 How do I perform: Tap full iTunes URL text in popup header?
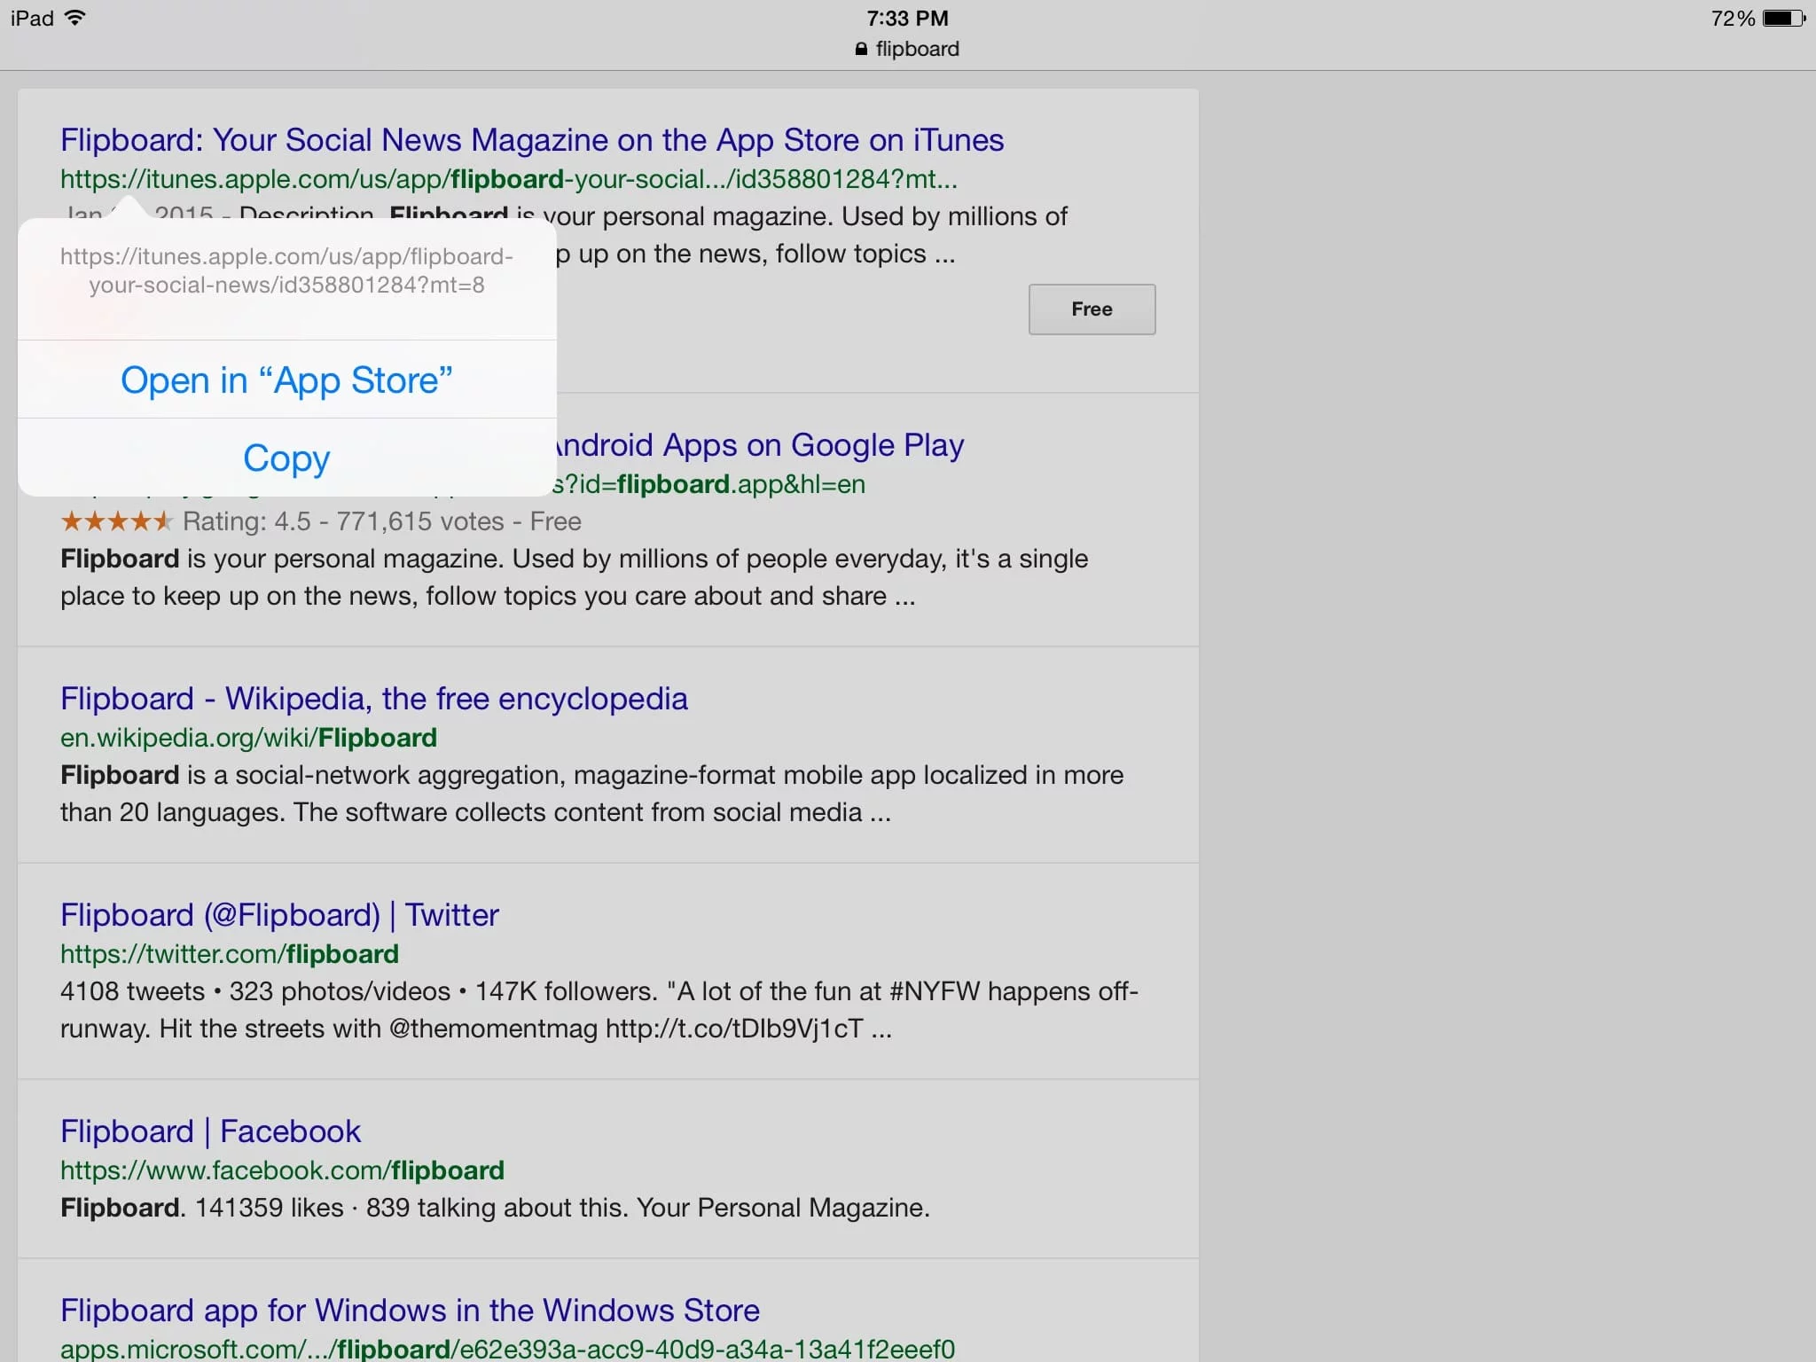pos(286,270)
